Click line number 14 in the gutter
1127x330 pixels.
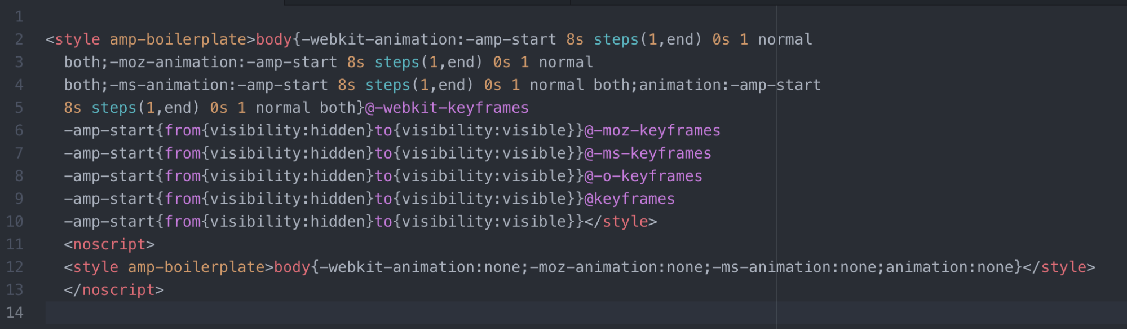coord(15,313)
